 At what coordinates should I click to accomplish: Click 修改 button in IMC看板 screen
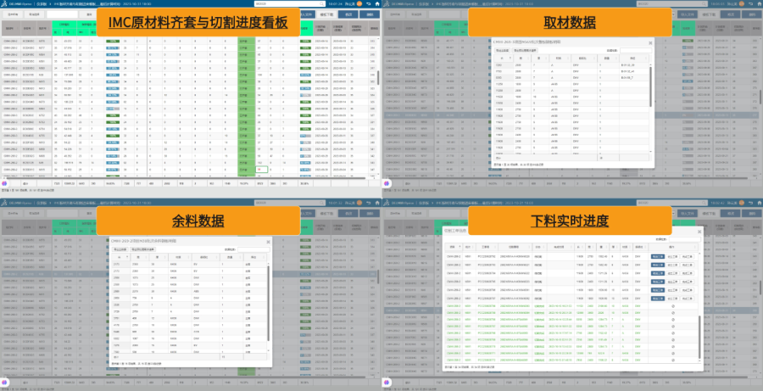[x=348, y=14]
